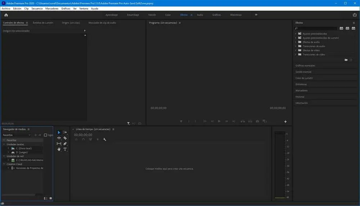
Task: Collapse Creative Cloud group
Action: pos(4,164)
